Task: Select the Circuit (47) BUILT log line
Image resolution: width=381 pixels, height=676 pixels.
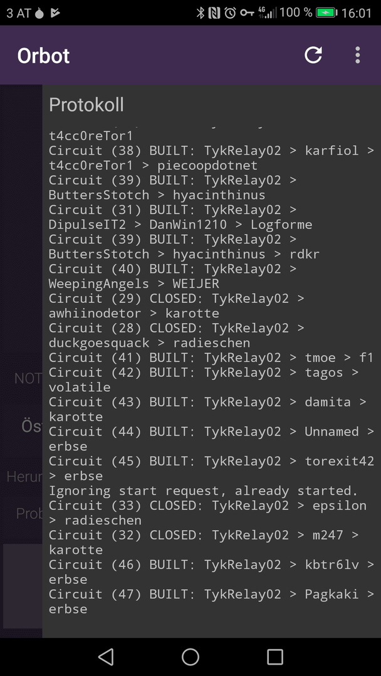Action: click(x=211, y=602)
